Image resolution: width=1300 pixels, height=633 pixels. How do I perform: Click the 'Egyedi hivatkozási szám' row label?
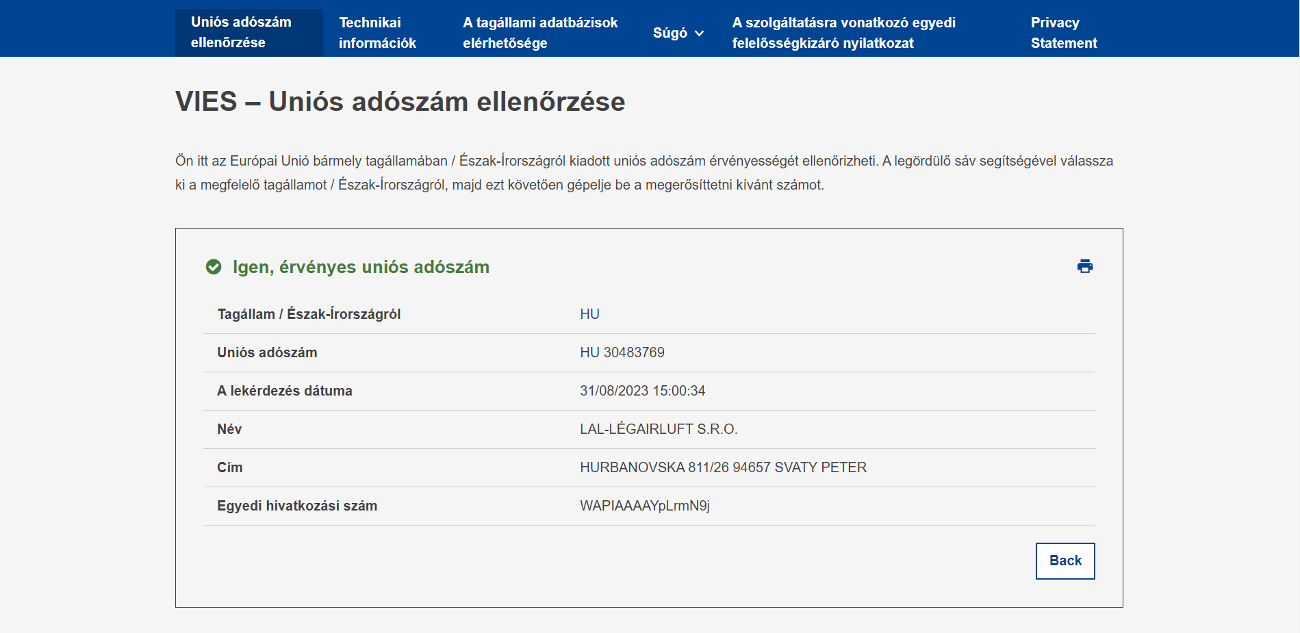297,506
